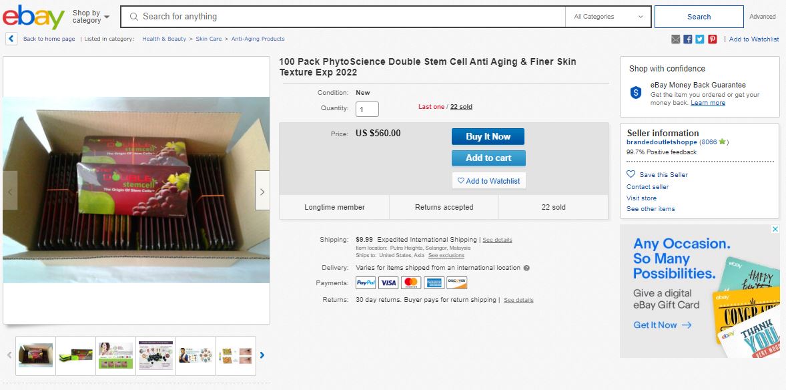
Task: Click the Buy It Now button
Action: pos(488,136)
